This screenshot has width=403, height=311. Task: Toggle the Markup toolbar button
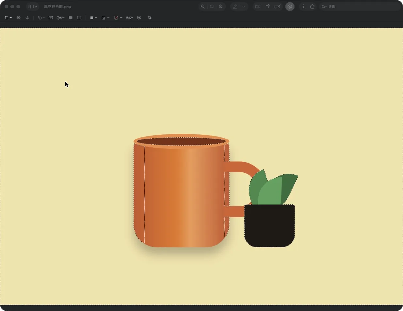coord(290,7)
